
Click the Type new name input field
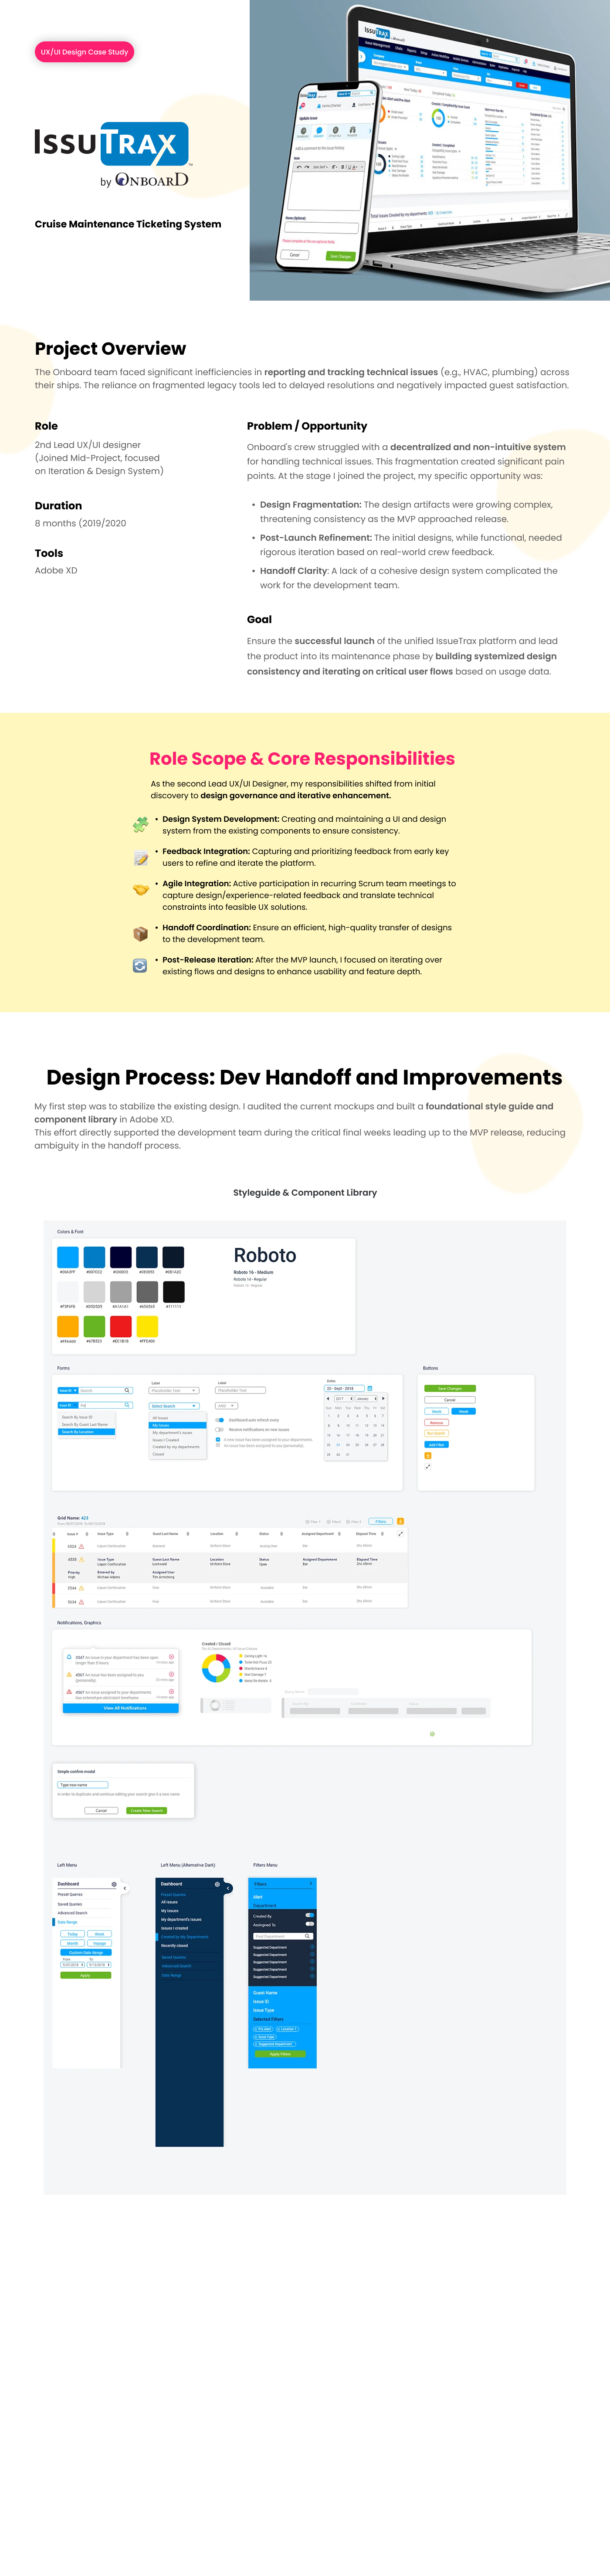[83, 1785]
